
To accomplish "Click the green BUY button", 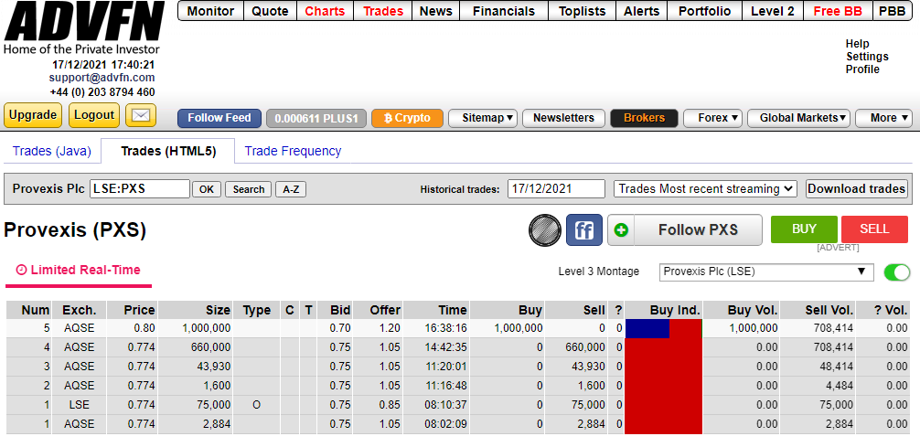I will point(804,229).
